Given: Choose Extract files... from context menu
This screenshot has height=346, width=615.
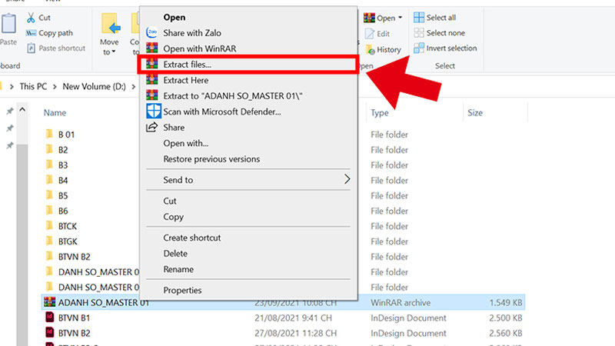Looking at the screenshot, I should tap(186, 65).
